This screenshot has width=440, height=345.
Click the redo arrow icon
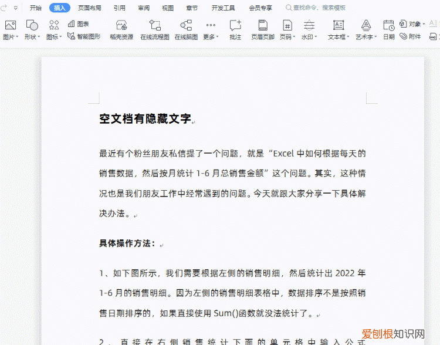4,8
